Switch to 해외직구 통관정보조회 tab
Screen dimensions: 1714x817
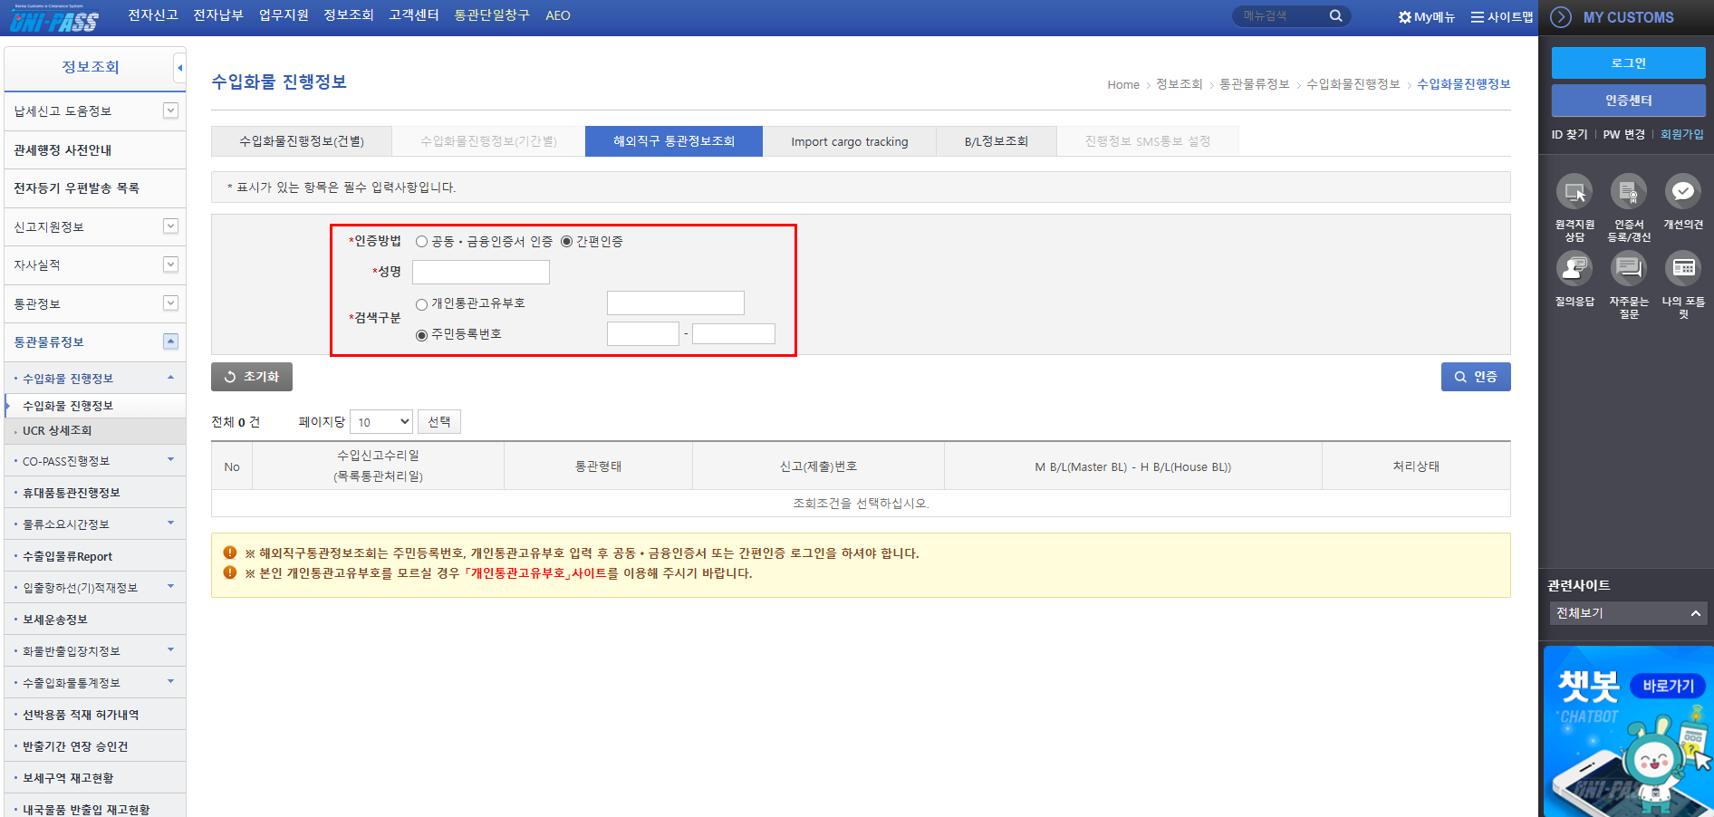point(674,141)
